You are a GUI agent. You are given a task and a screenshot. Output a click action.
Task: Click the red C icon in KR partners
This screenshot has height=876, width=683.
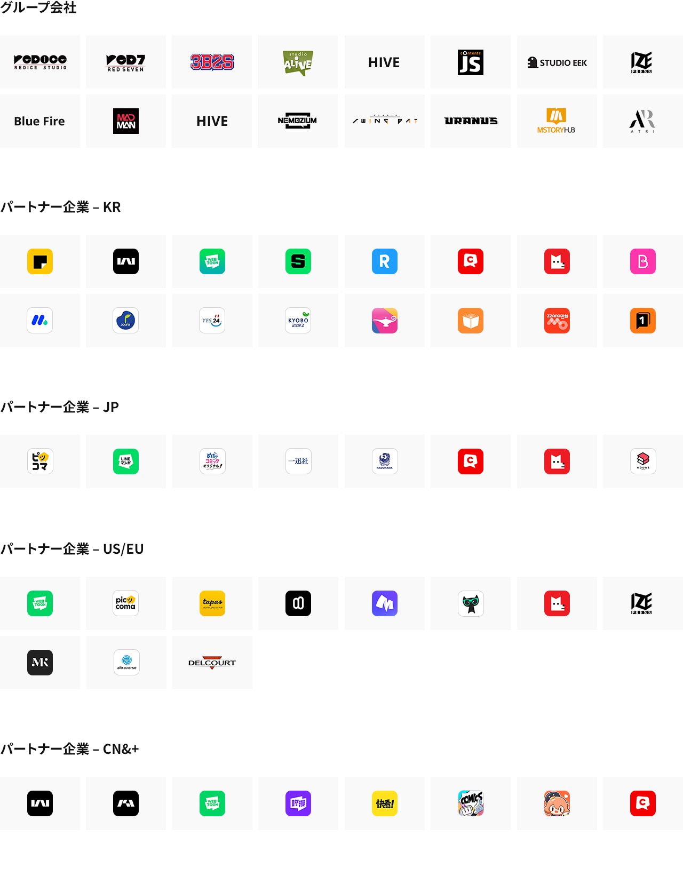coord(471,261)
